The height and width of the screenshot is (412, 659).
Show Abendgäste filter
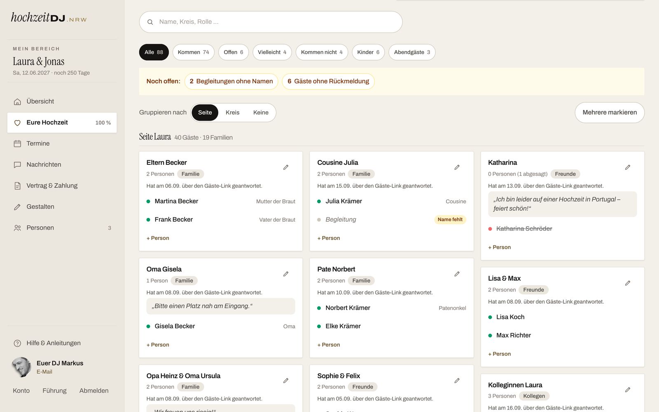[412, 52]
